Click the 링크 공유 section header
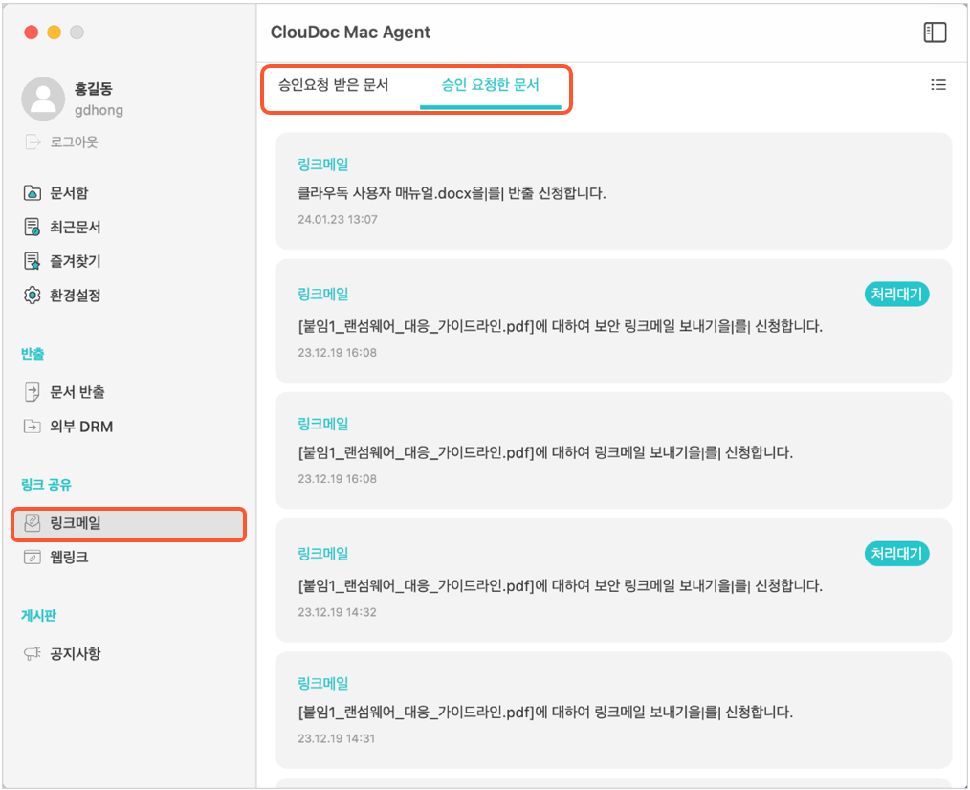 [x=47, y=484]
